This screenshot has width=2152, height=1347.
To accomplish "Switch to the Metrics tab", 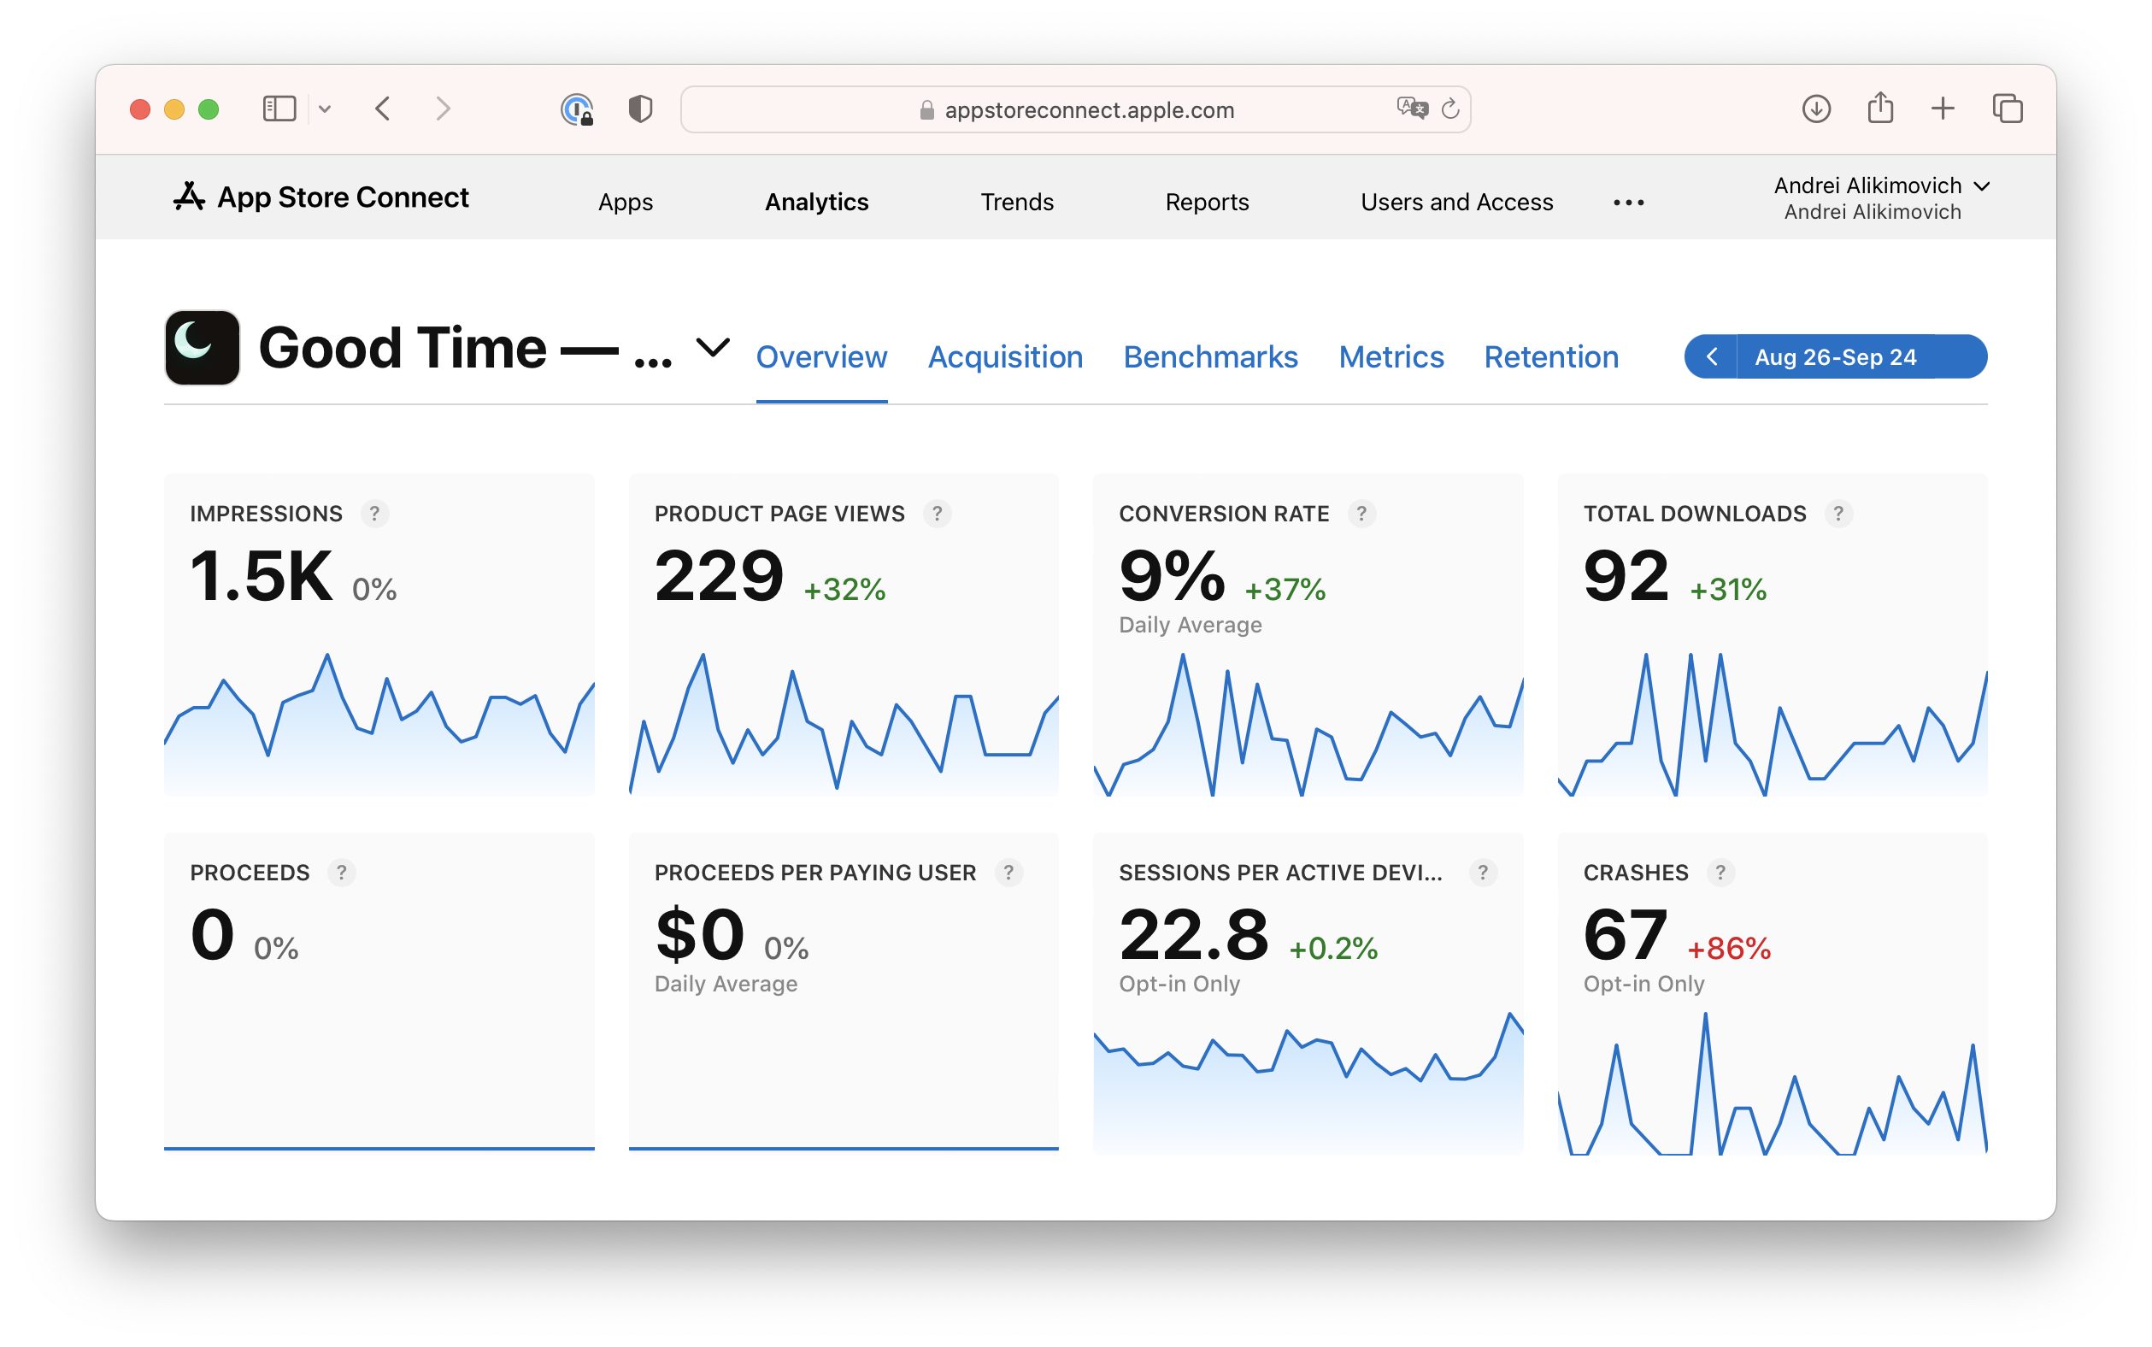I will pos(1391,357).
